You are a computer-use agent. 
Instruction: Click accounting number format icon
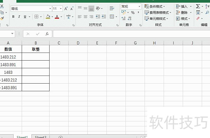[x=124, y=12]
